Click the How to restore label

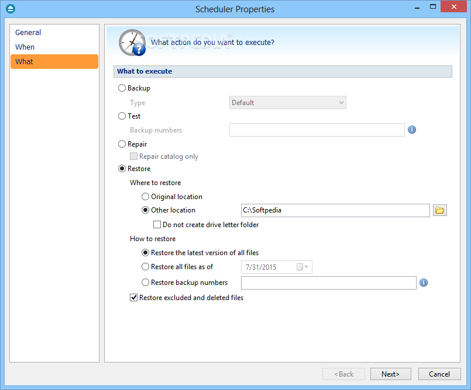[x=153, y=239]
